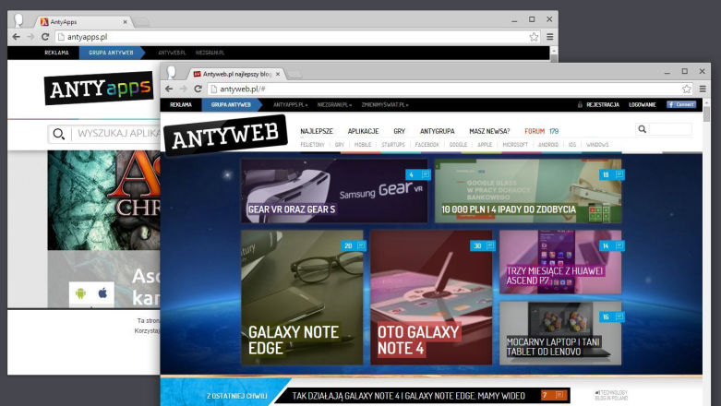The width and height of the screenshot is (721, 406).
Task: Open the ANDROID category link
Action: coord(548,144)
